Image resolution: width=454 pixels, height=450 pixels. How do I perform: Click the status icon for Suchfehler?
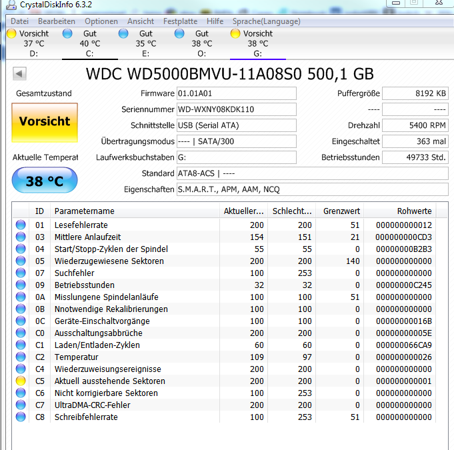(21, 273)
